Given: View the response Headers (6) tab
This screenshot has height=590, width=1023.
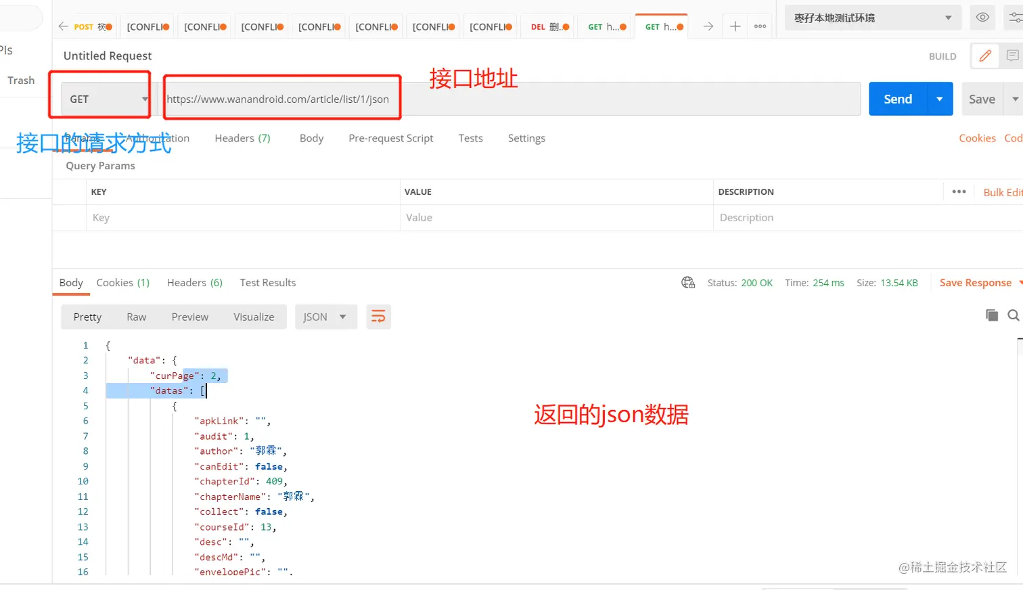Looking at the screenshot, I should [195, 283].
